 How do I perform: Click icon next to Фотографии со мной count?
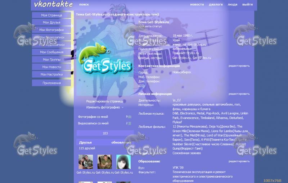pos(130,117)
